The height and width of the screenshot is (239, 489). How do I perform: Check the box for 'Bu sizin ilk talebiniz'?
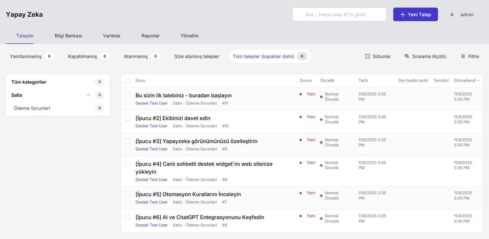click(x=128, y=95)
